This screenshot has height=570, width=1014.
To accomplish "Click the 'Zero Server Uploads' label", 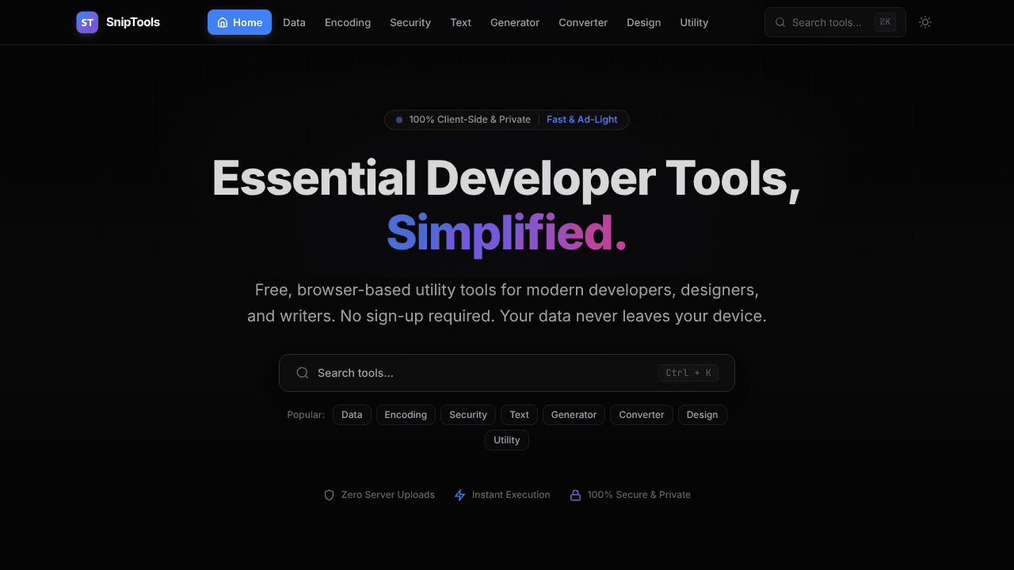I will tap(388, 495).
